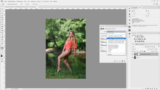This screenshot has height=90, width=160.
Task: Choose the technicolor preset
Action: coord(110,49)
